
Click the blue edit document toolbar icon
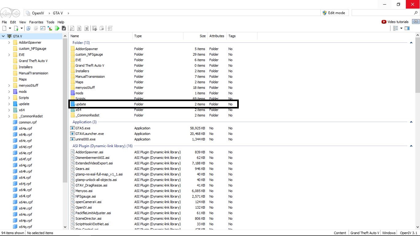(x=28, y=28)
